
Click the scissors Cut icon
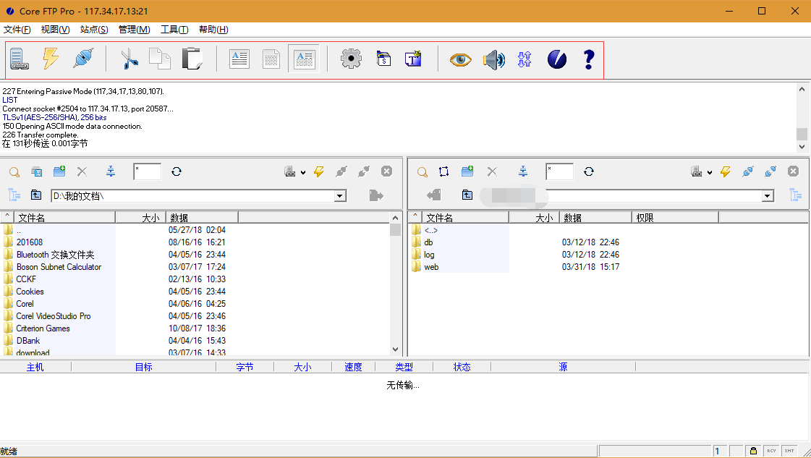(129, 59)
